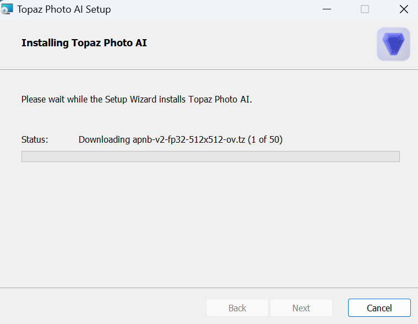Cancel the Topaz Photo AI installation
Image resolution: width=418 pixels, height=324 pixels.
click(x=379, y=307)
